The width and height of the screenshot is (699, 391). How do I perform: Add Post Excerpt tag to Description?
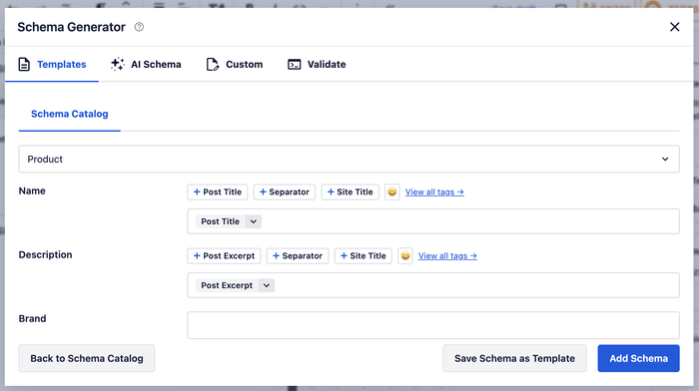click(x=224, y=256)
